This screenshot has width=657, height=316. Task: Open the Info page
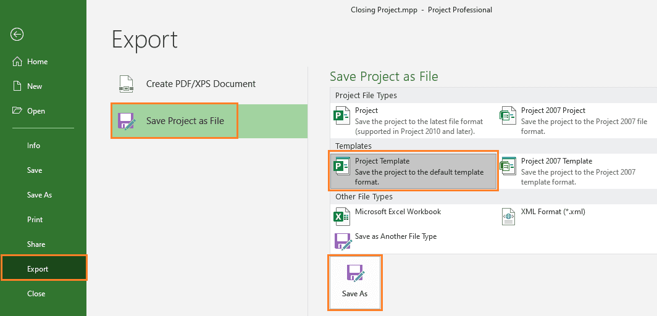click(x=43, y=146)
